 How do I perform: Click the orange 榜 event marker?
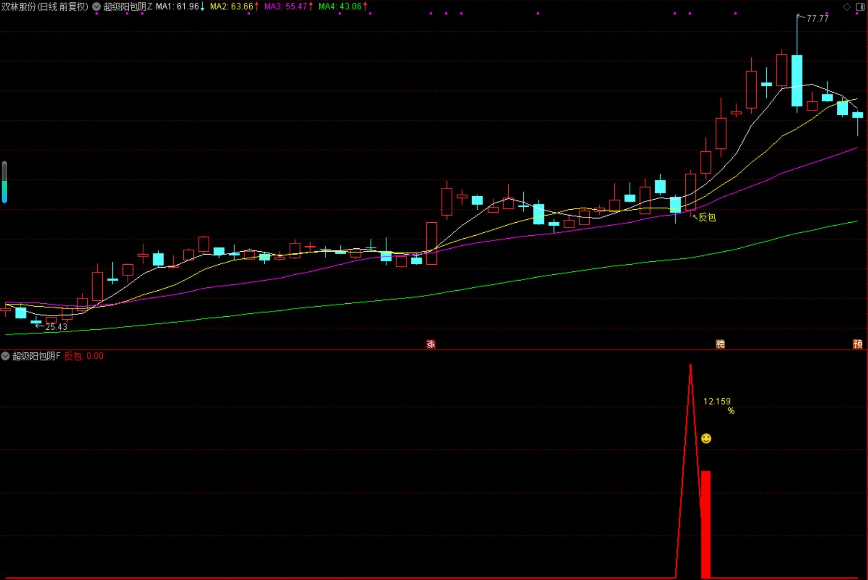pyautogui.click(x=720, y=344)
